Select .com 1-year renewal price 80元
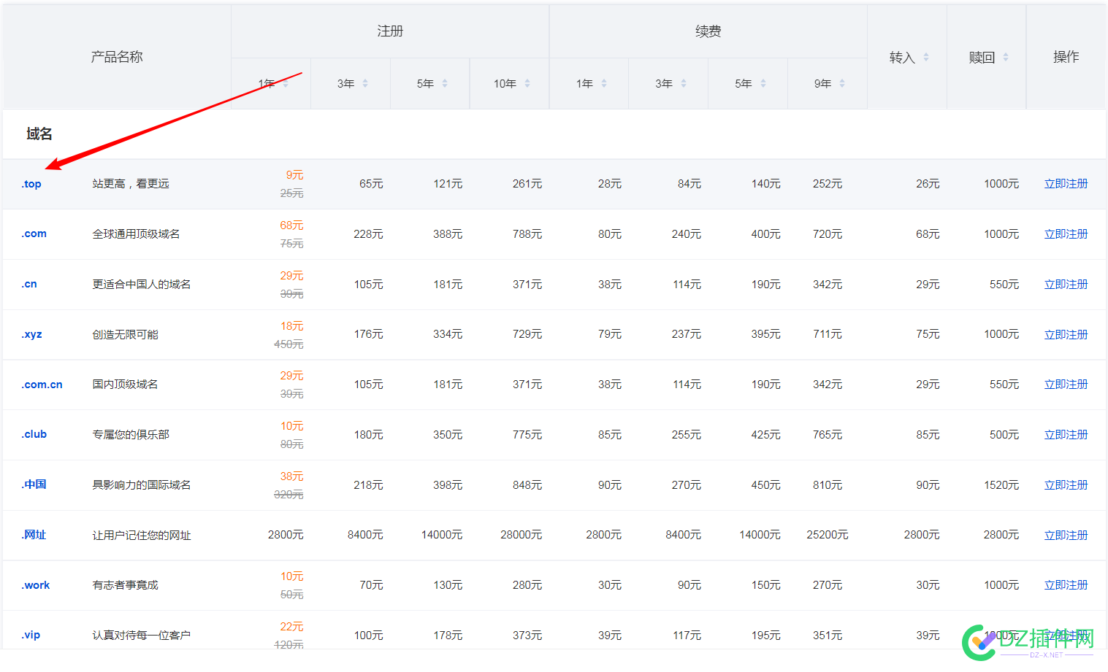Image resolution: width=1108 pixels, height=672 pixels. [609, 234]
